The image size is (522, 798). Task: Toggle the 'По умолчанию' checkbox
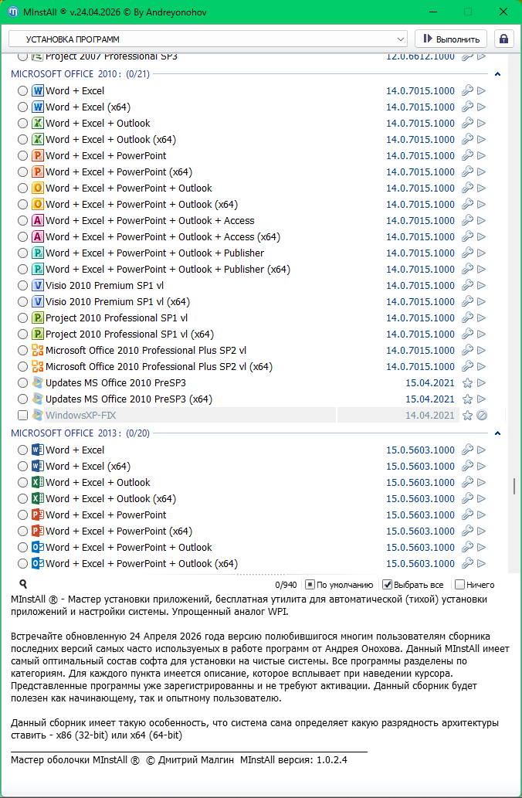310,585
